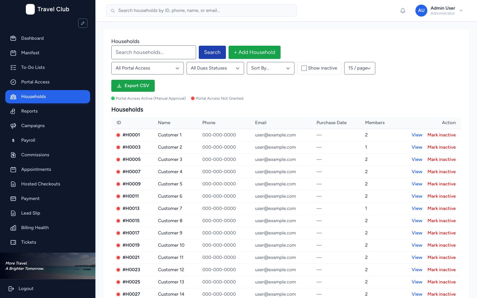Click the Purchase Date column header

click(x=331, y=123)
